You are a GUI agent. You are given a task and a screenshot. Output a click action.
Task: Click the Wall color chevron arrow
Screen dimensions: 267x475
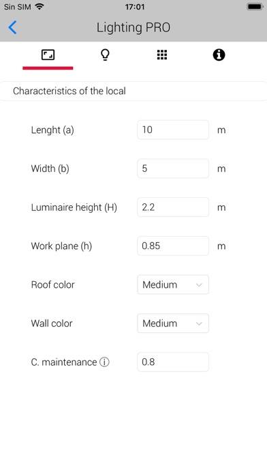click(199, 324)
